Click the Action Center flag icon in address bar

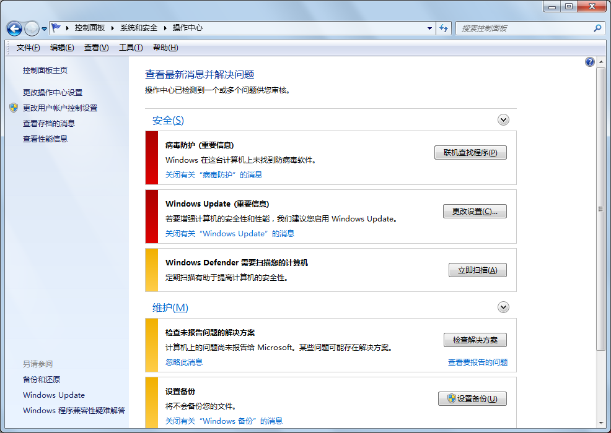pos(56,28)
